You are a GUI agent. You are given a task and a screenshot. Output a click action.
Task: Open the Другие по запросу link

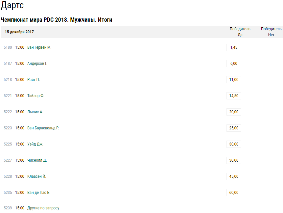43,208
